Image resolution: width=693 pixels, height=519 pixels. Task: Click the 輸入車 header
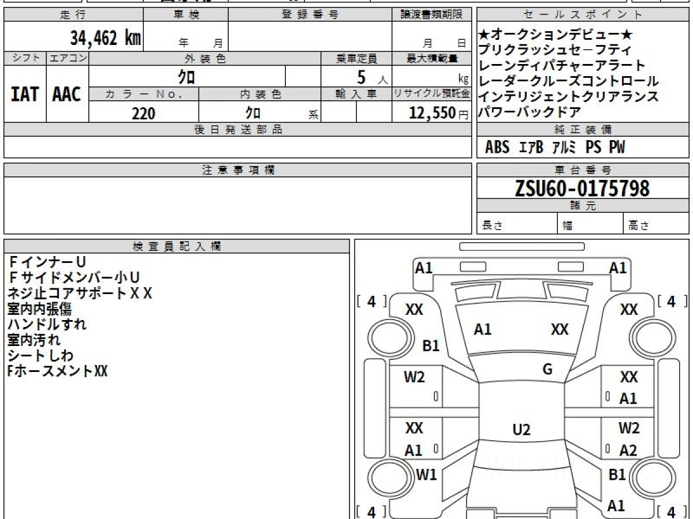pos(356,94)
